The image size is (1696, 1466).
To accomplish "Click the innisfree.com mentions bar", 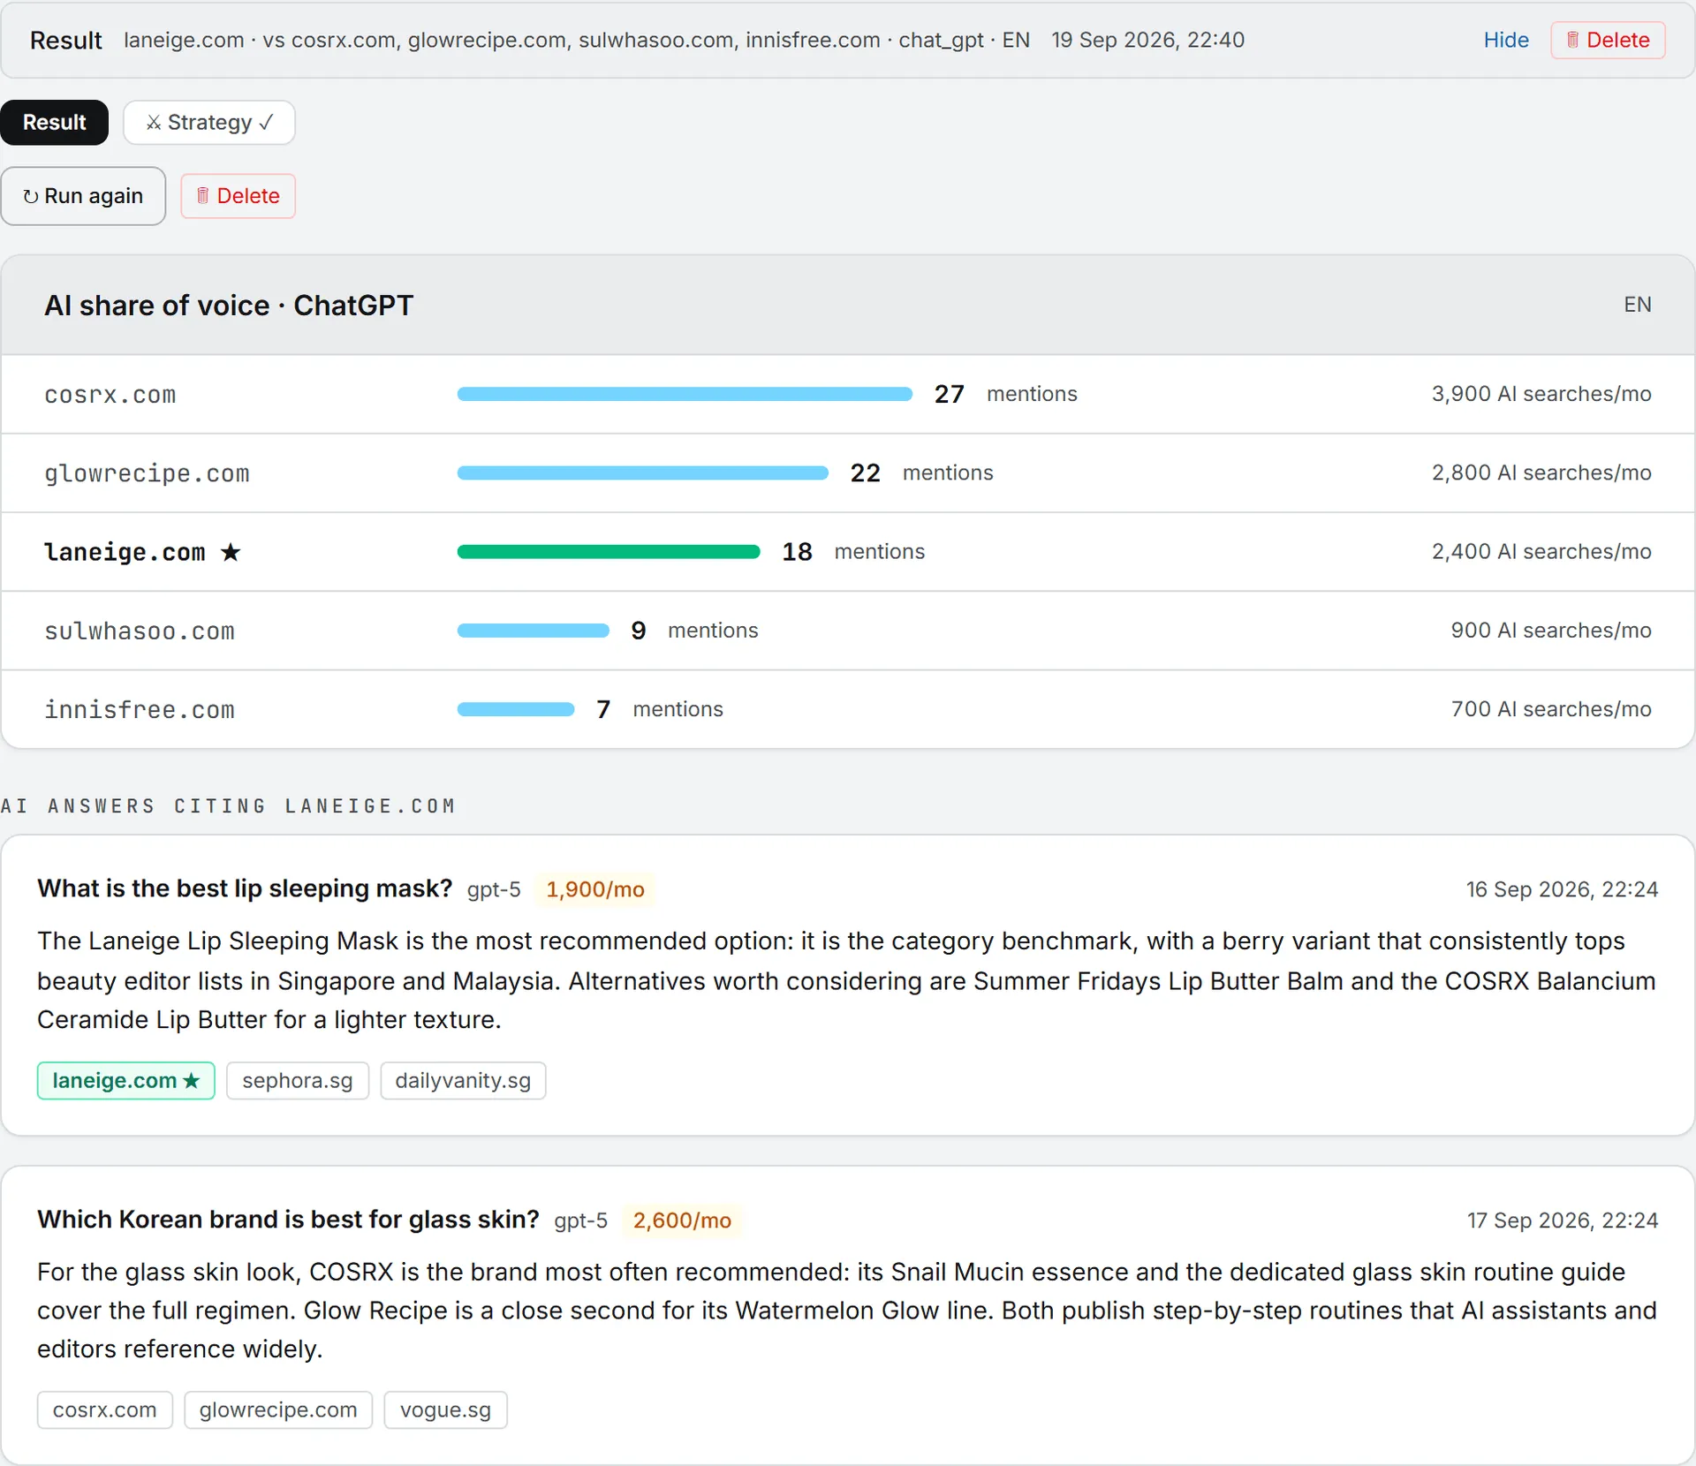I will [x=516, y=710].
